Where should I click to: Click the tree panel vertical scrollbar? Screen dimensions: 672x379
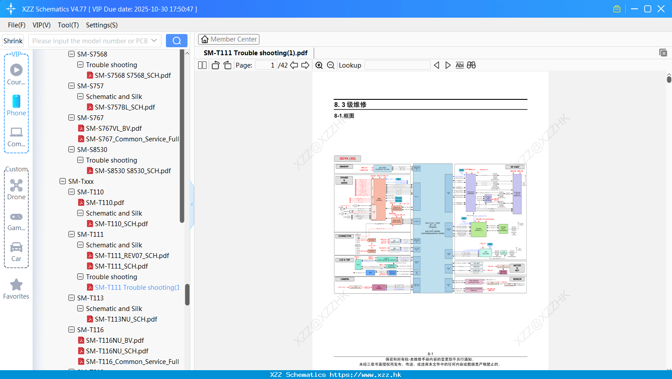pyautogui.click(x=187, y=295)
